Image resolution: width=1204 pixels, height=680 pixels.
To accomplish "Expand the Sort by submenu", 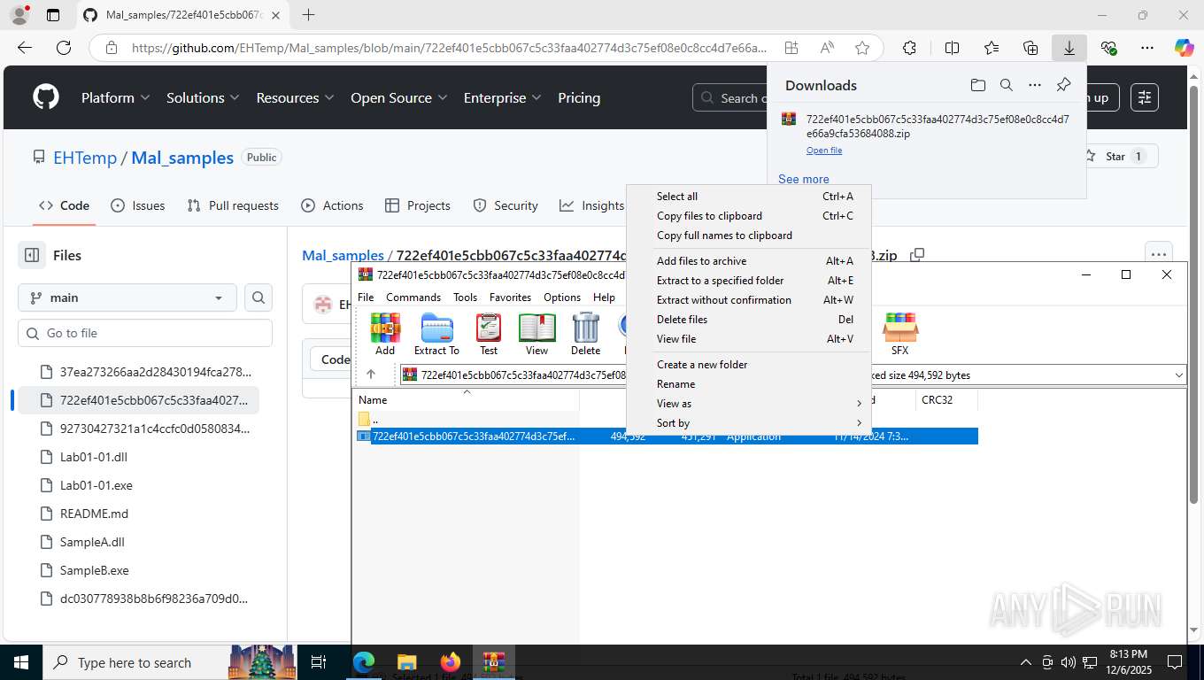I will (x=749, y=423).
